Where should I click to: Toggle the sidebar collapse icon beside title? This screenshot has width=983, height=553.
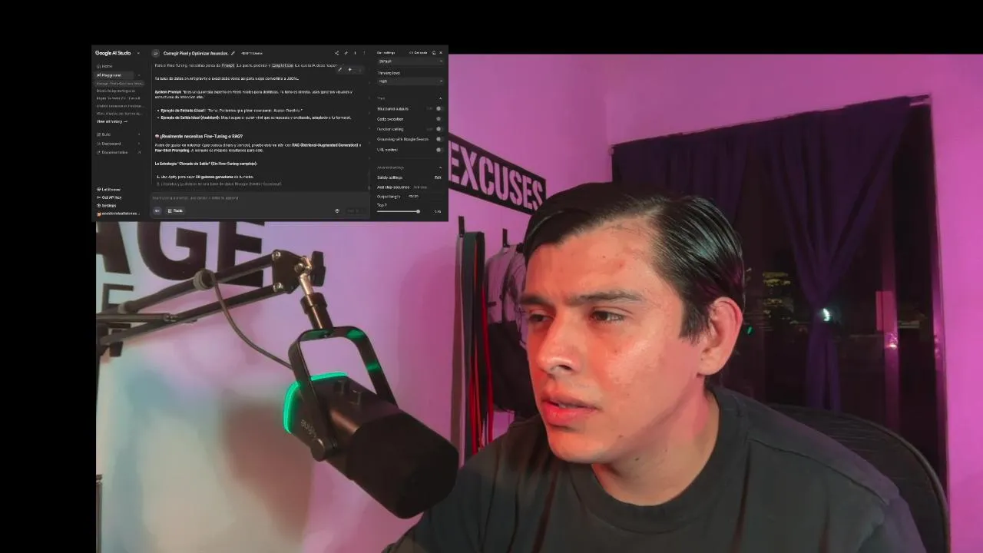pos(156,53)
